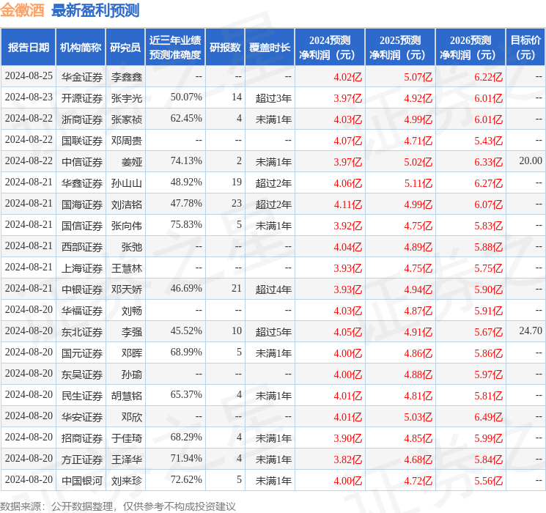This screenshot has width=546, height=513.
Task: Click 浙商证券 institution cell
Action: point(82,119)
